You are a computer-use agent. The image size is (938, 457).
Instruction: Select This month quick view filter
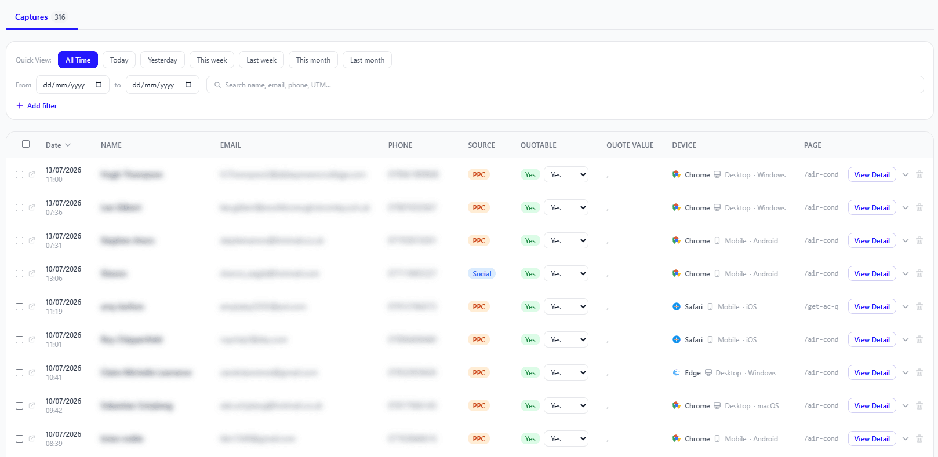(313, 60)
